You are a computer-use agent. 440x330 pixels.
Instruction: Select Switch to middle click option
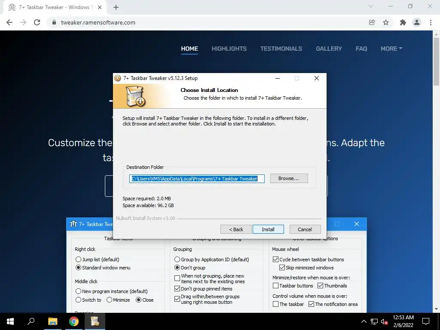pos(88,300)
